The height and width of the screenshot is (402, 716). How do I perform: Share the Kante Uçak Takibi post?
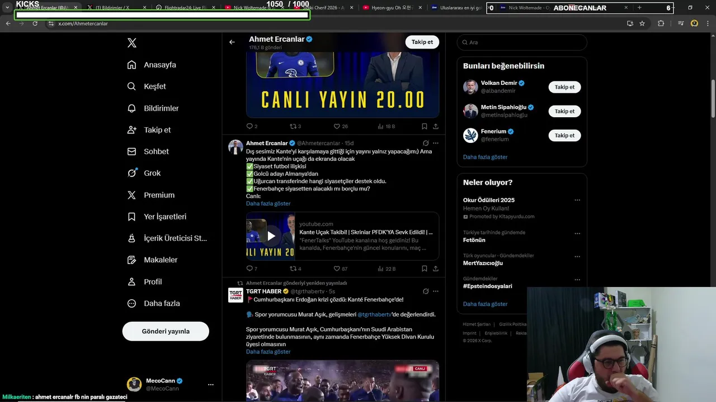pyautogui.click(x=435, y=269)
